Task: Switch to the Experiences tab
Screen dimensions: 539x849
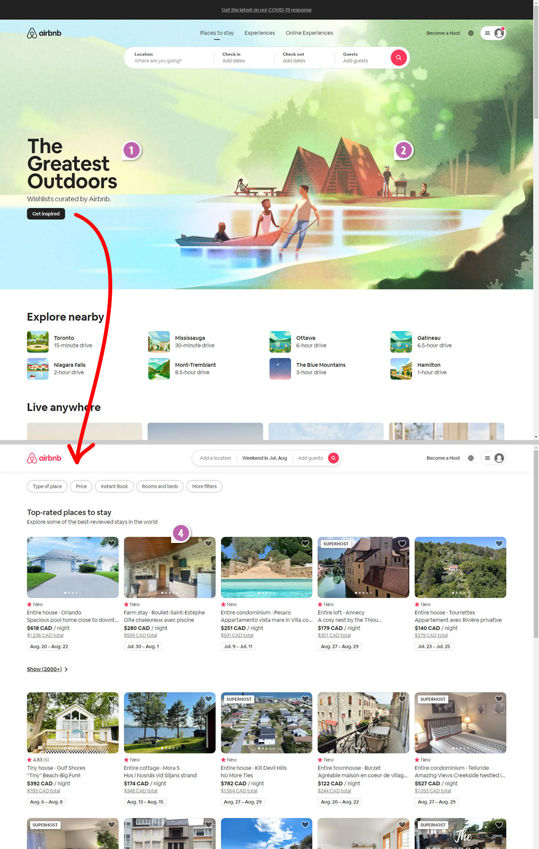Action: (260, 33)
